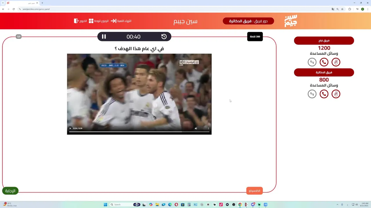Mute the video using the speaker icon
The height and width of the screenshot is (208, 371).
(x=196, y=128)
